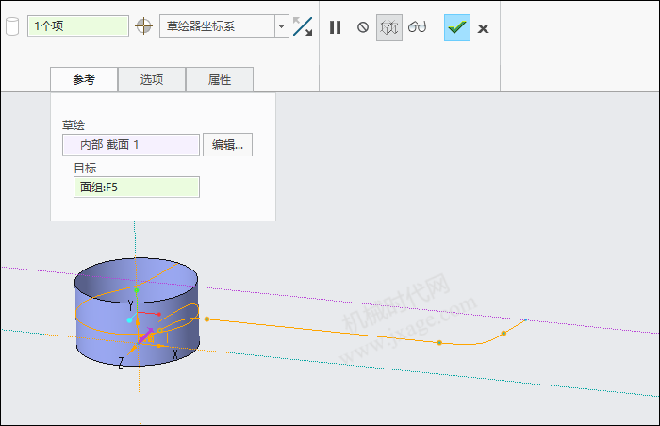Click the origin crosshair icon
This screenshot has width=660, height=426.
[x=143, y=26]
